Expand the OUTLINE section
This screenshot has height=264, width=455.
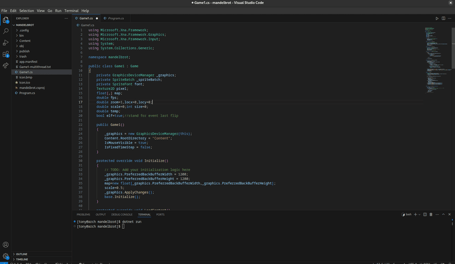pos(21,254)
